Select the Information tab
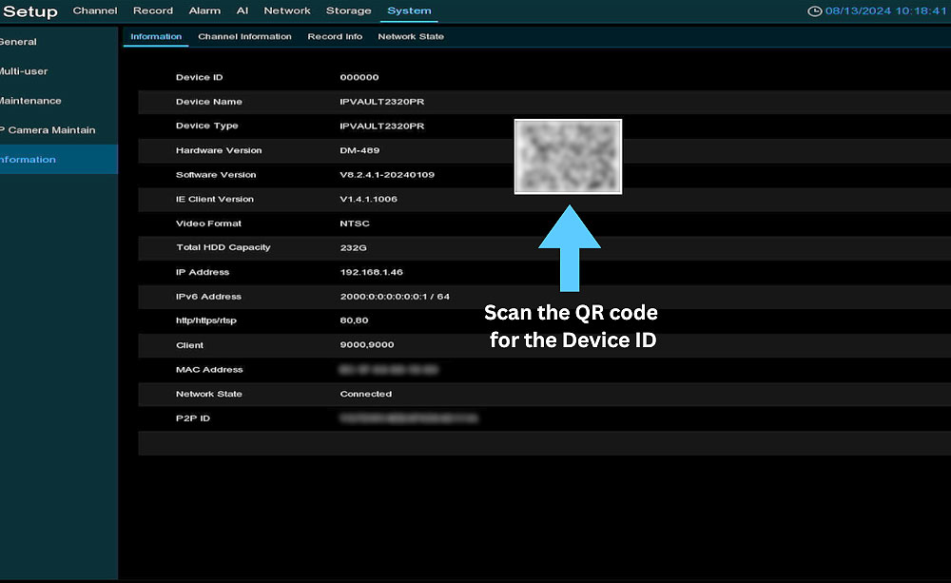 pyautogui.click(x=156, y=36)
